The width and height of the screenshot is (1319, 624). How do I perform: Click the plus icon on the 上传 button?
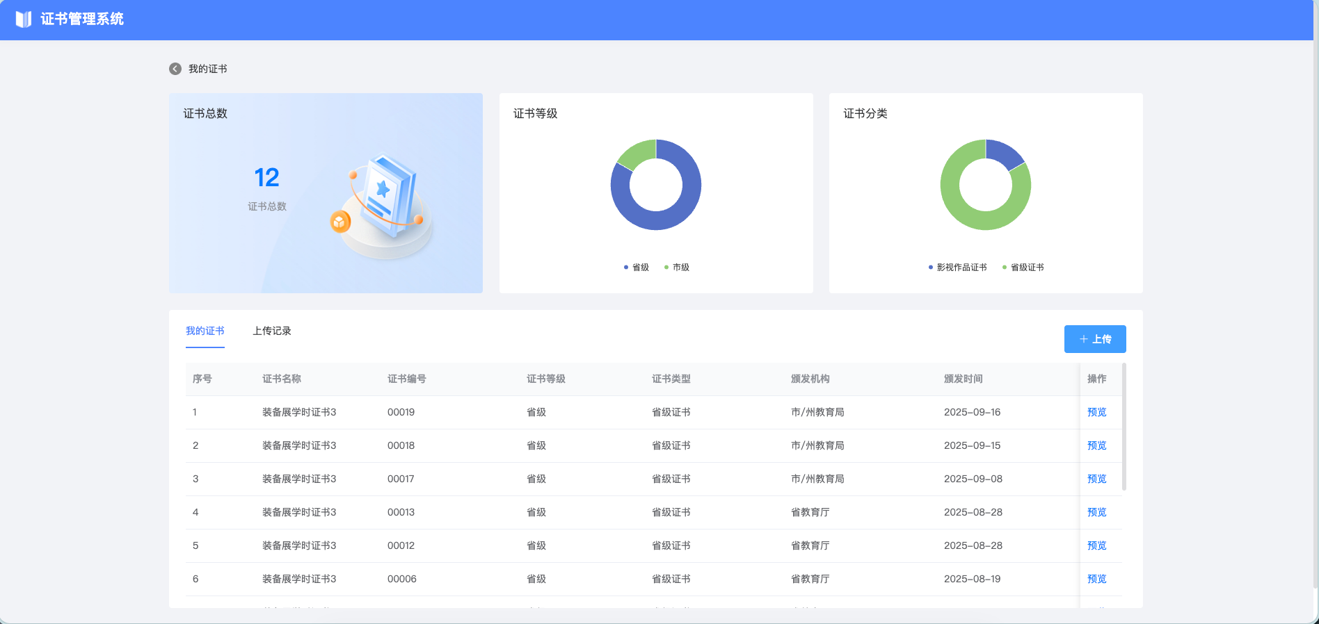(1083, 339)
